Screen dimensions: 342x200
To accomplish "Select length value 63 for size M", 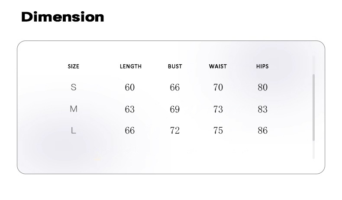I will click(x=130, y=109).
